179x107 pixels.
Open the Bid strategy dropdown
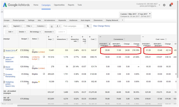[x=35, y=32]
